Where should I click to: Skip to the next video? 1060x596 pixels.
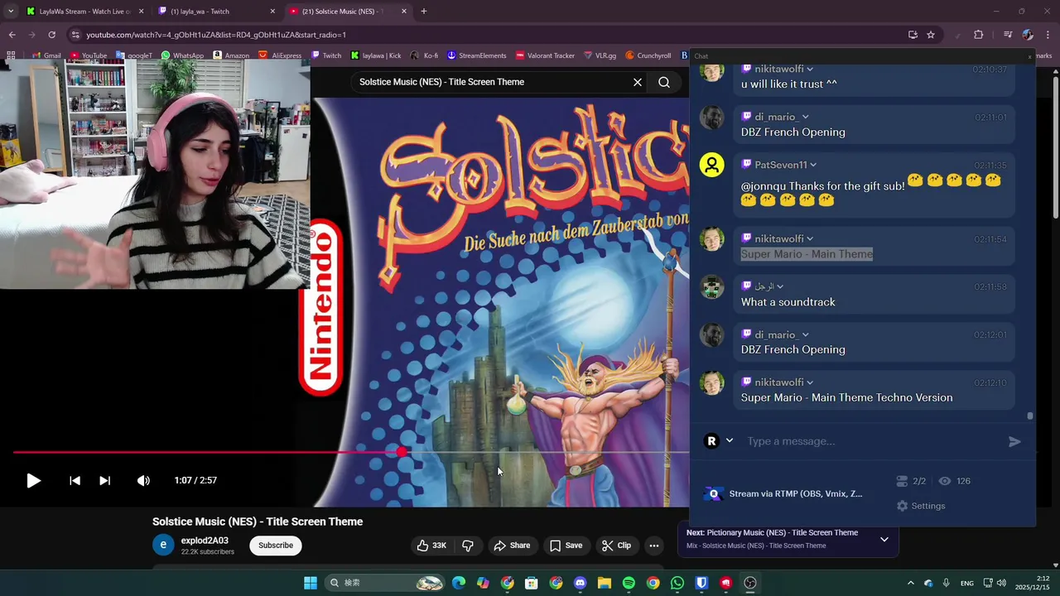[x=104, y=480]
